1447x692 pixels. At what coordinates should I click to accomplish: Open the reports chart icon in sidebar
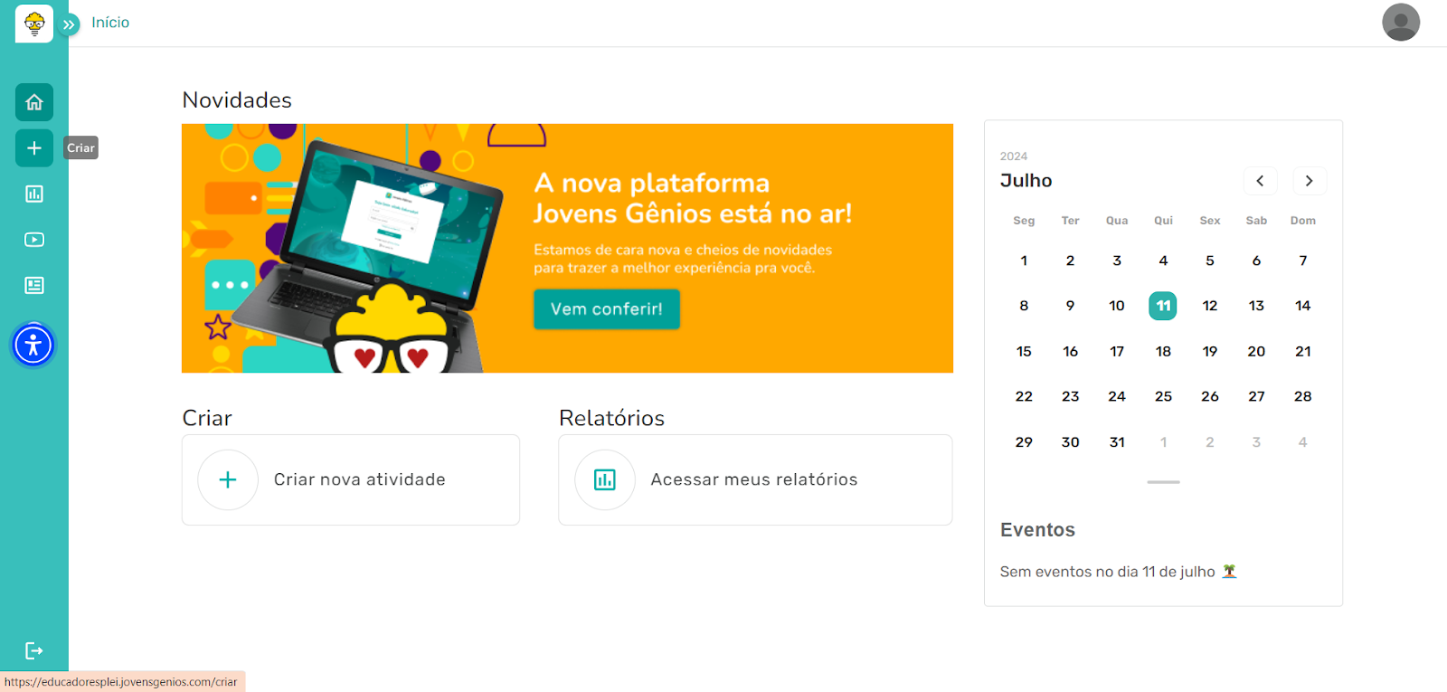(34, 194)
